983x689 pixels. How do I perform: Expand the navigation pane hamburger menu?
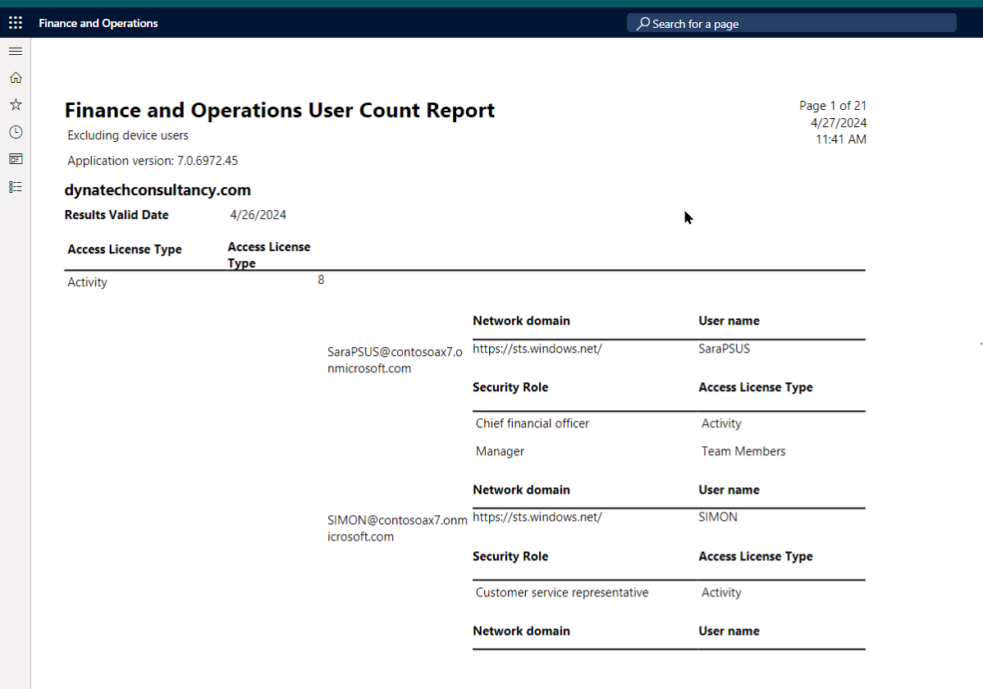[x=16, y=52]
